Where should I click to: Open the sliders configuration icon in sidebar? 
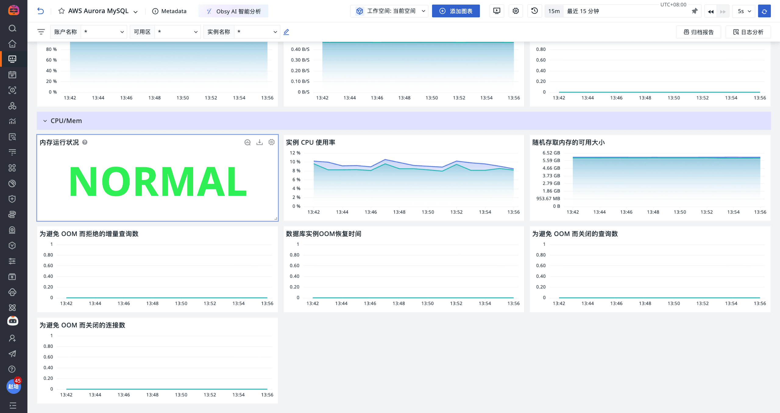[12, 261]
